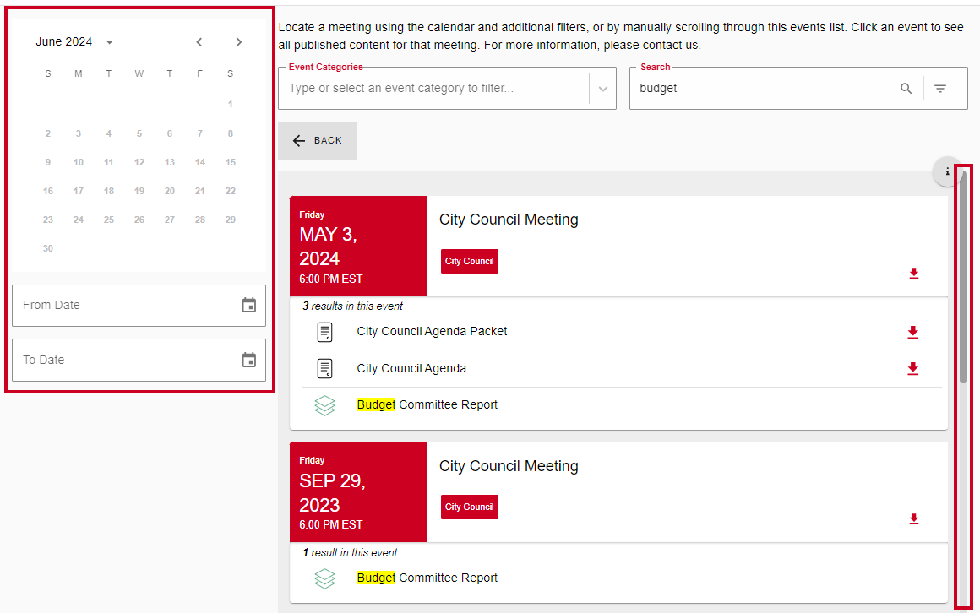Open Budget Committee Report for May 3
Screen dimensions: 980x613
click(427, 405)
